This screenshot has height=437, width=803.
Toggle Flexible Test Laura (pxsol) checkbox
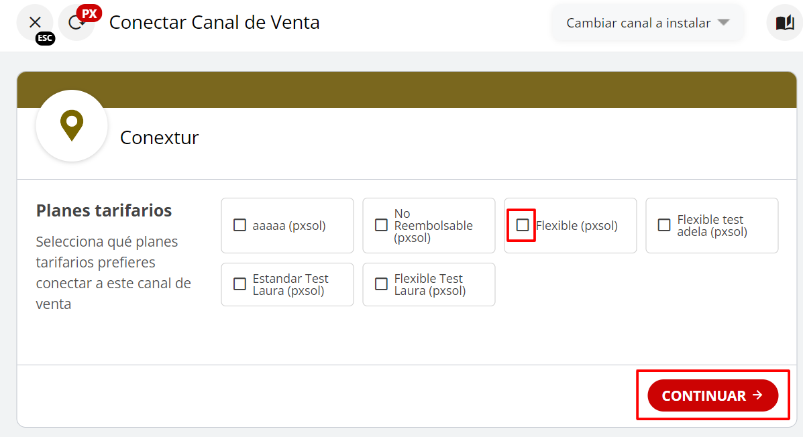(381, 284)
